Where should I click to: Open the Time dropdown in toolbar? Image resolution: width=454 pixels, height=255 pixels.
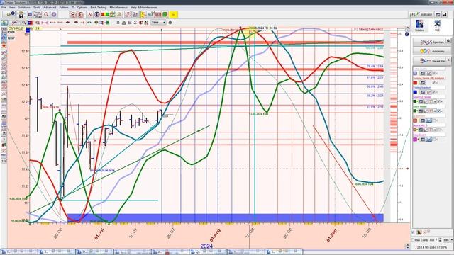[x=158, y=22]
